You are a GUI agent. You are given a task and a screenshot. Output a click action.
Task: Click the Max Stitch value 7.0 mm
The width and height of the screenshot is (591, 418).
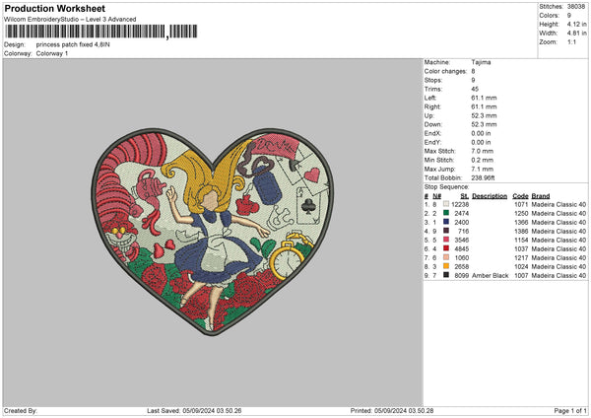482,151
